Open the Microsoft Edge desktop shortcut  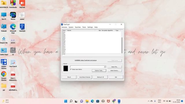point(13,29)
